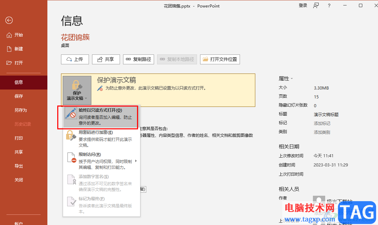This screenshot has height=225, width=378.
Task: Expand the 属性 dropdown header
Action: 286,79
